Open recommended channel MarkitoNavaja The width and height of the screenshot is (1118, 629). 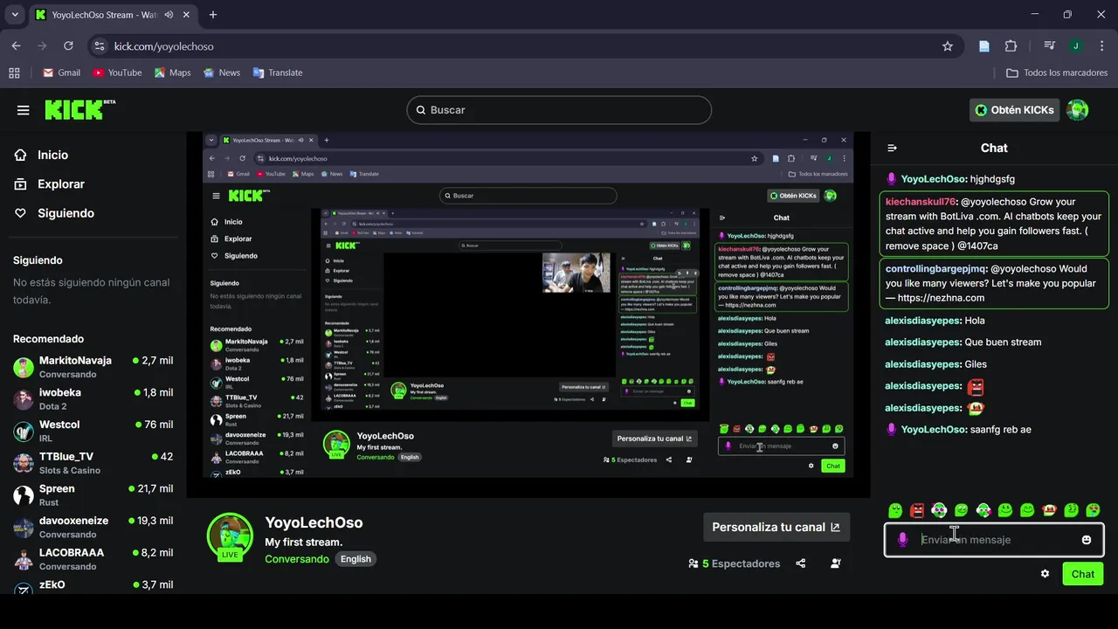point(93,366)
